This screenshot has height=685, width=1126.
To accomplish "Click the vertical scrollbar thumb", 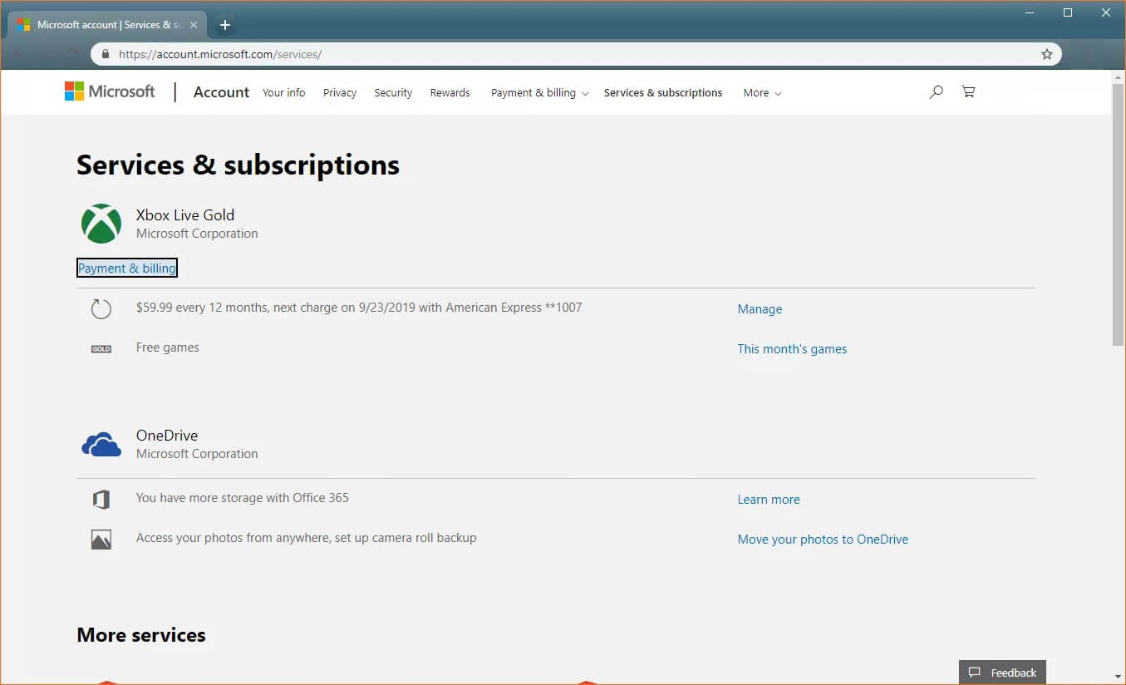I will [1118, 214].
